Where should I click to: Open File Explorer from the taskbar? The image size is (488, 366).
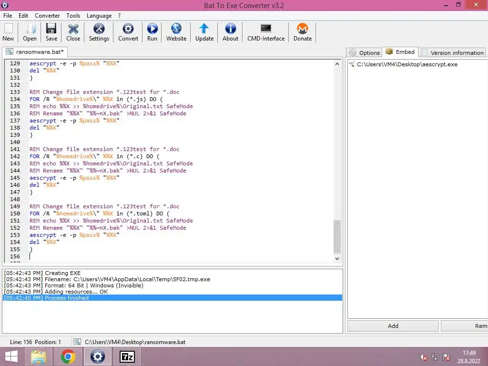[39, 356]
